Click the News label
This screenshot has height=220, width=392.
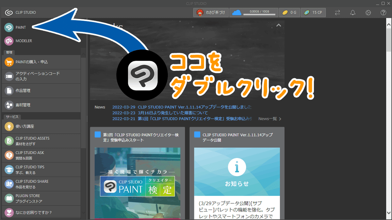pyautogui.click(x=100, y=107)
